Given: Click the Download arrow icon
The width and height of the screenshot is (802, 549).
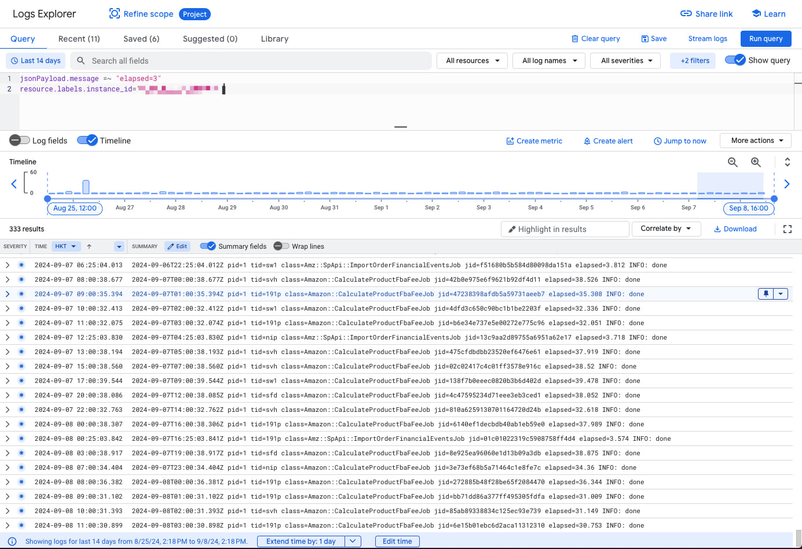Looking at the screenshot, I should [717, 229].
